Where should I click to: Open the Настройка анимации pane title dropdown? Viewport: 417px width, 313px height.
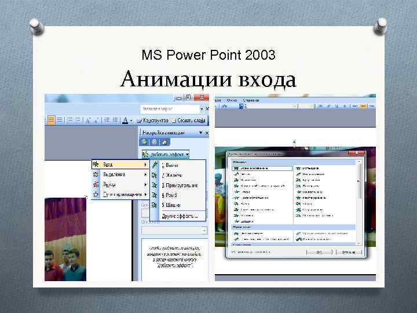coord(201,133)
